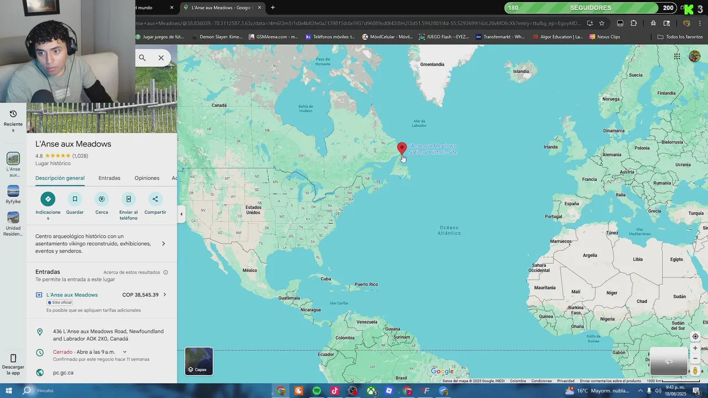Open the Ryfylke recent place thumbnail
Viewport: 708px width, 398px height.
[13, 191]
